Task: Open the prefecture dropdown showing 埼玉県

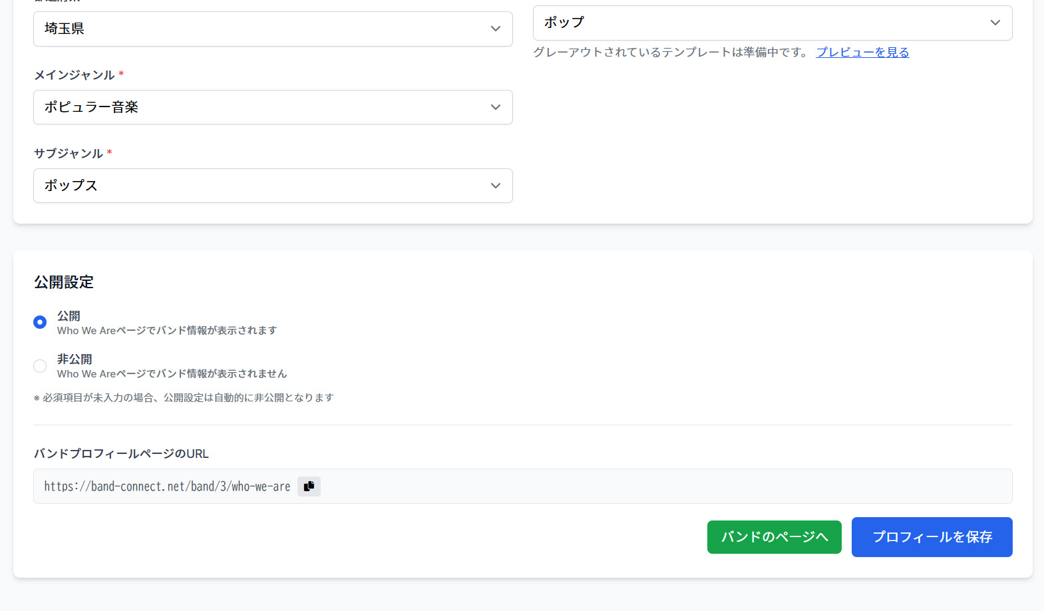Action: click(273, 29)
